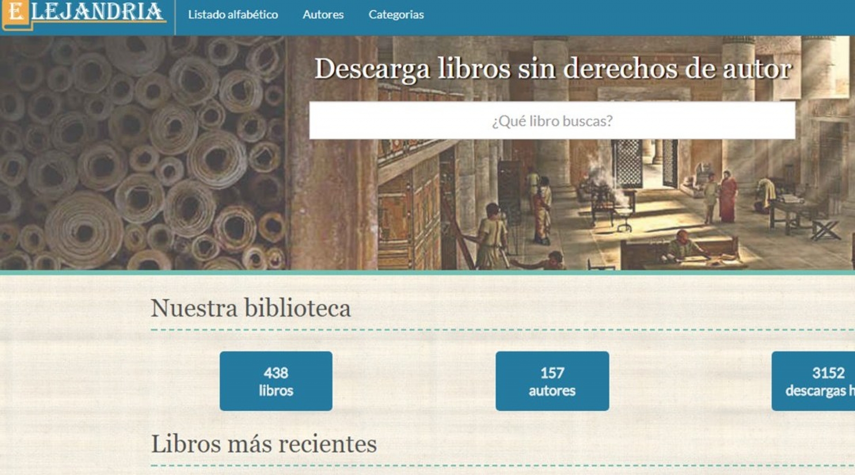Click the 'Descarga libros sin derechos de autor' title

553,69
